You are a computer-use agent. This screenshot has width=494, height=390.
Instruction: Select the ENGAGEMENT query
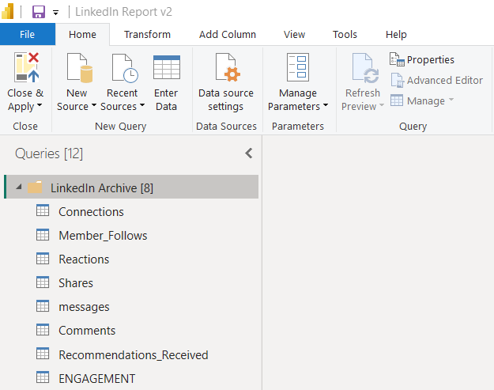pos(97,379)
